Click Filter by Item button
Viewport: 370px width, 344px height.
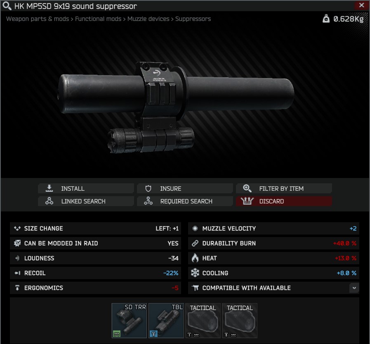pyautogui.click(x=284, y=189)
